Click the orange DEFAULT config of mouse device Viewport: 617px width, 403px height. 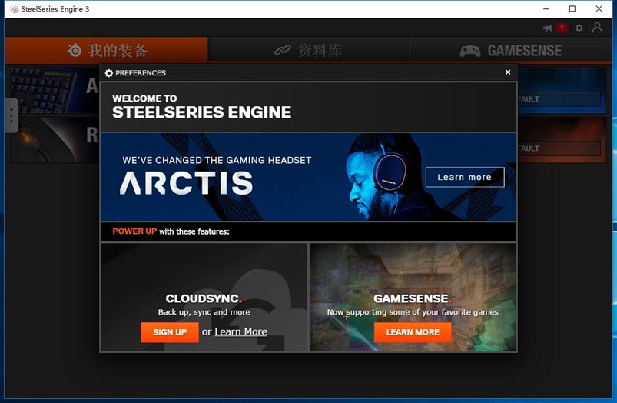click(559, 148)
